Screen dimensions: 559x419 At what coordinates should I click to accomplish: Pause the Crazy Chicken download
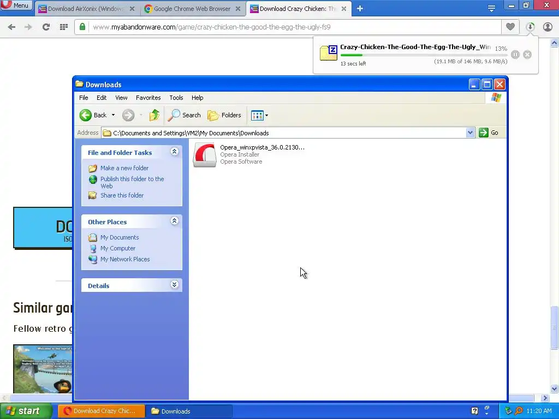click(x=515, y=55)
